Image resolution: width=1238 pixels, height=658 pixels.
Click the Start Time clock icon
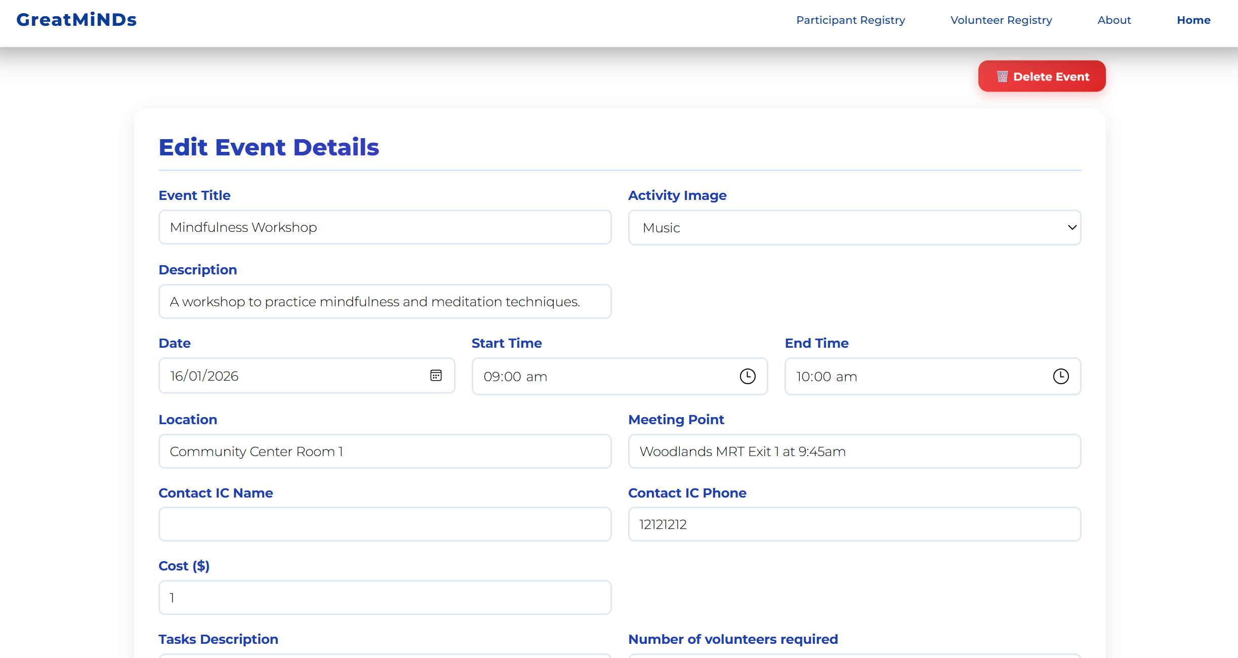click(748, 376)
